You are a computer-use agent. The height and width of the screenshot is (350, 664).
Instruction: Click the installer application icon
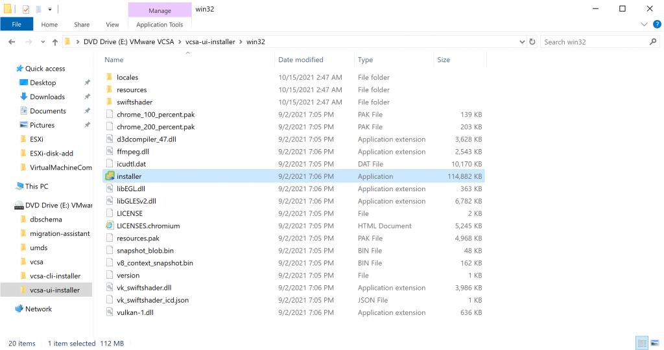click(110, 176)
